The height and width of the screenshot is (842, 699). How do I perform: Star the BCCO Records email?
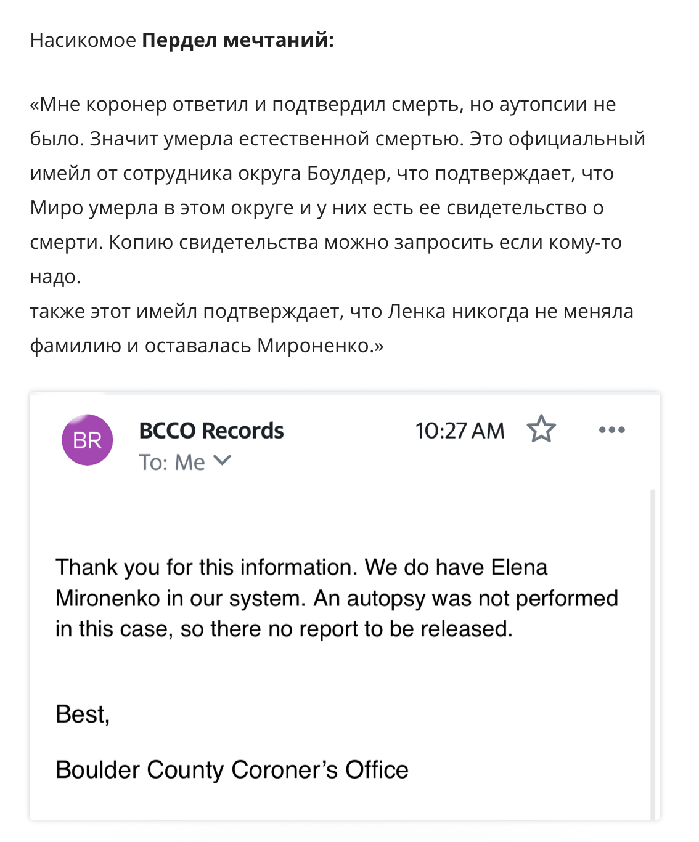pyautogui.click(x=541, y=429)
